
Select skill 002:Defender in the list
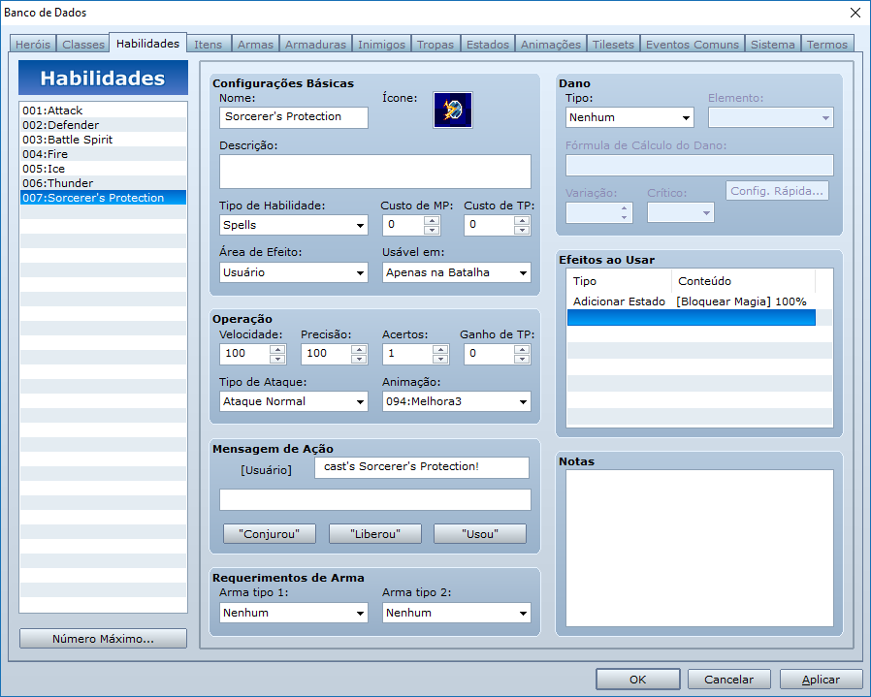[104, 124]
